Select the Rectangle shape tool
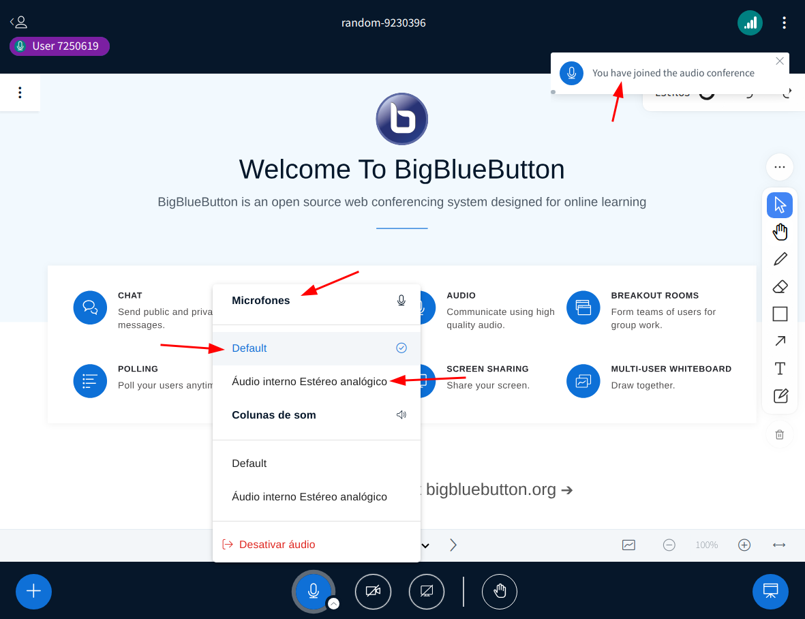 779,314
